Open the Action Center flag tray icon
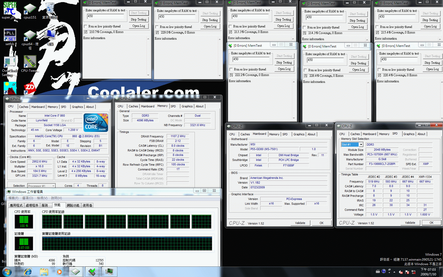 tap(407, 272)
